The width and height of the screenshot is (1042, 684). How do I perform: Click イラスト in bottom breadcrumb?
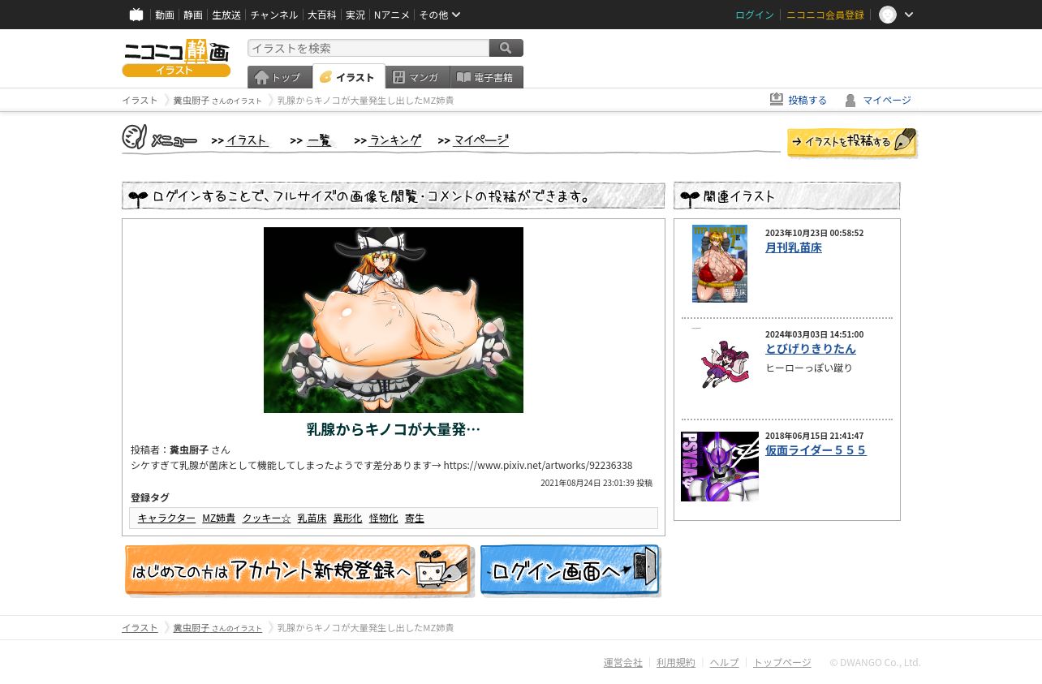click(140, 628)
